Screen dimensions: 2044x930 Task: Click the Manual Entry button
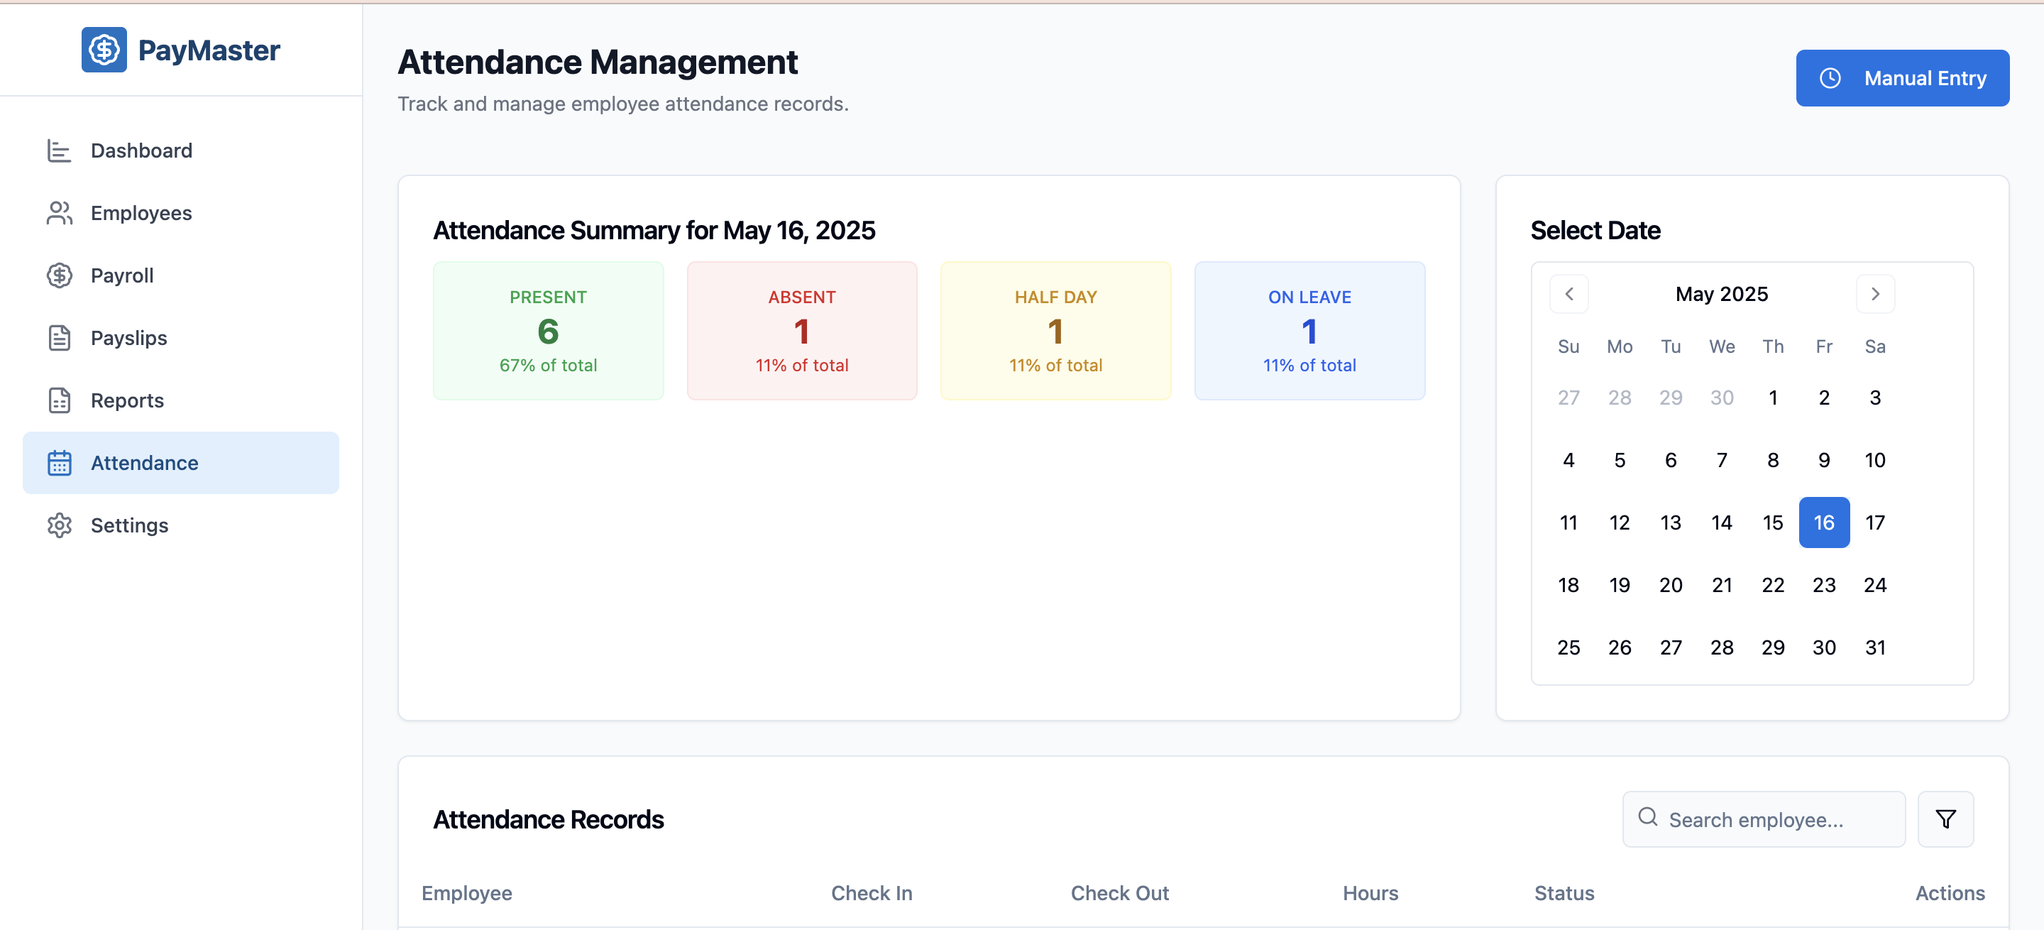click(x=1902, y=78)
